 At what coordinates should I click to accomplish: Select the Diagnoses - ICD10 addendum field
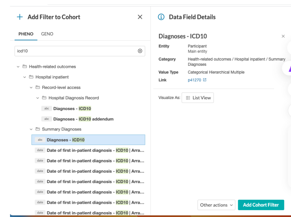pos(83,119)
